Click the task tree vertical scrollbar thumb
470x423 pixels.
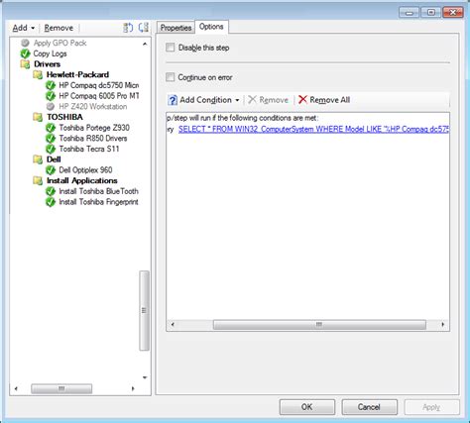(144, 310)
